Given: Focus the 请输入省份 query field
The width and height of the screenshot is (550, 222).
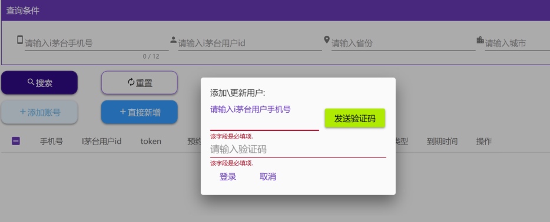Looking at the screenshot, I should 403,43.
